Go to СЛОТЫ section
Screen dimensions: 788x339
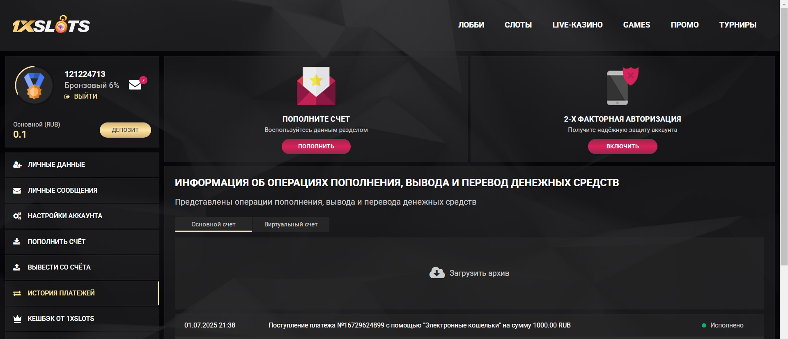click(x=518, y=25)
